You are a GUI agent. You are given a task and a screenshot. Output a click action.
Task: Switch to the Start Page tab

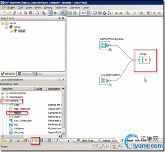(x=85, y=141)
